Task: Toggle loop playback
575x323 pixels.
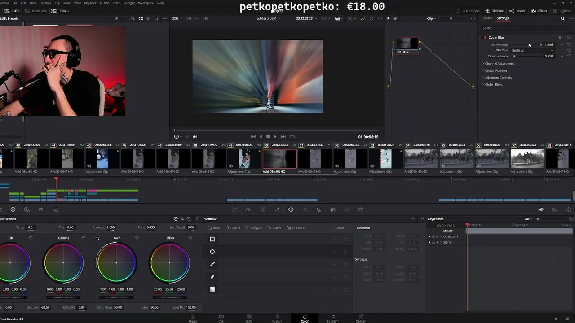Action: [x=292, y=136]
